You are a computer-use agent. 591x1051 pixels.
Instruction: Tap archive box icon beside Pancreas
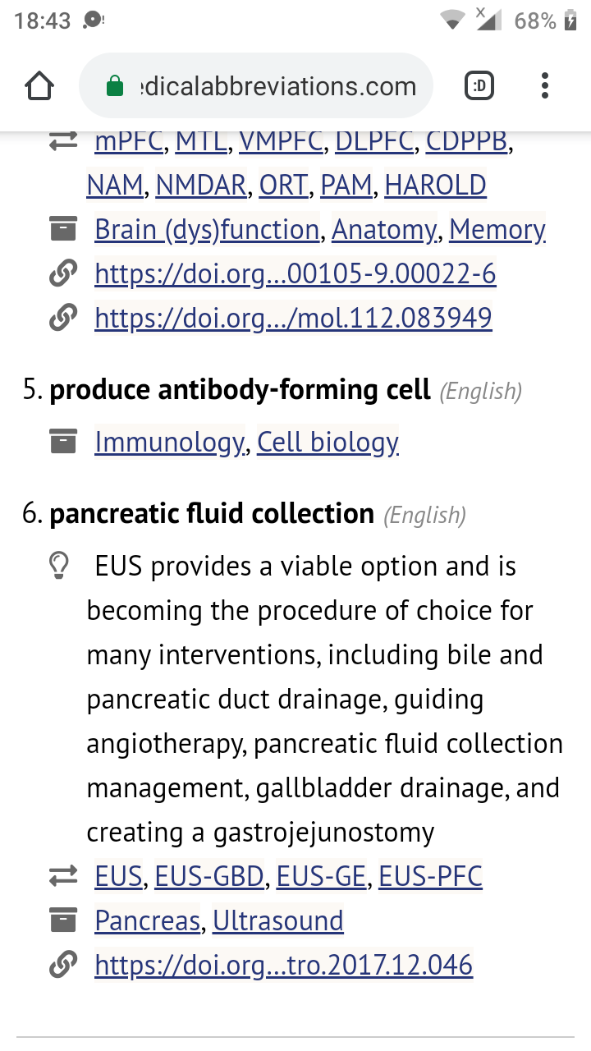coord(62,920)
